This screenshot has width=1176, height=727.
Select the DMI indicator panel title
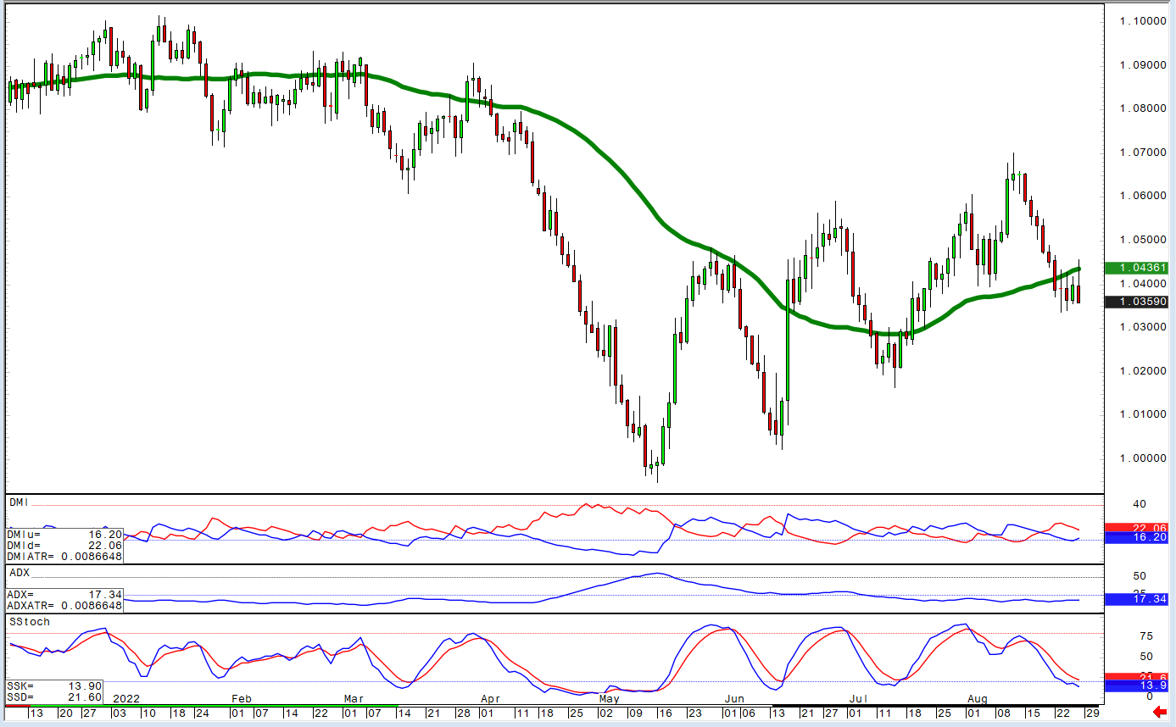[x=20, y=502]
